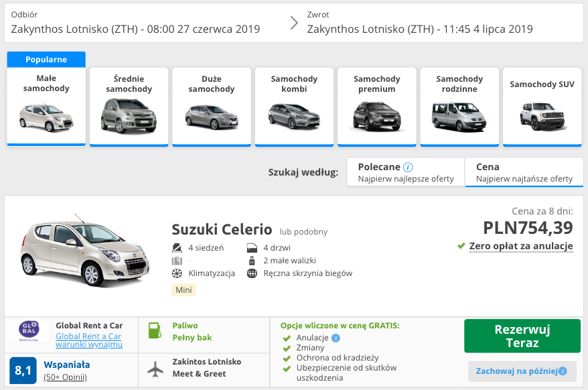Click the Global Rent a Car logo
Image resolution: width=588 pixels, height=390 pixels.
(x=29, y=330)
